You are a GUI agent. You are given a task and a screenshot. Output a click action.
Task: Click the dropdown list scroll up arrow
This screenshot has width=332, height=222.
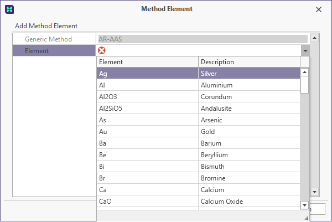pos(304,72)
